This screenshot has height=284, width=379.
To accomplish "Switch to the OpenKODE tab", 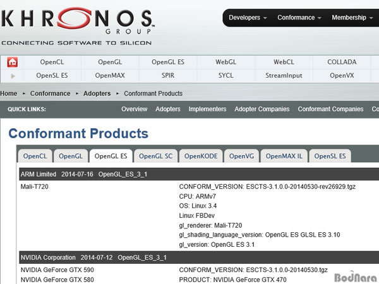I will (x=201, y=156).
